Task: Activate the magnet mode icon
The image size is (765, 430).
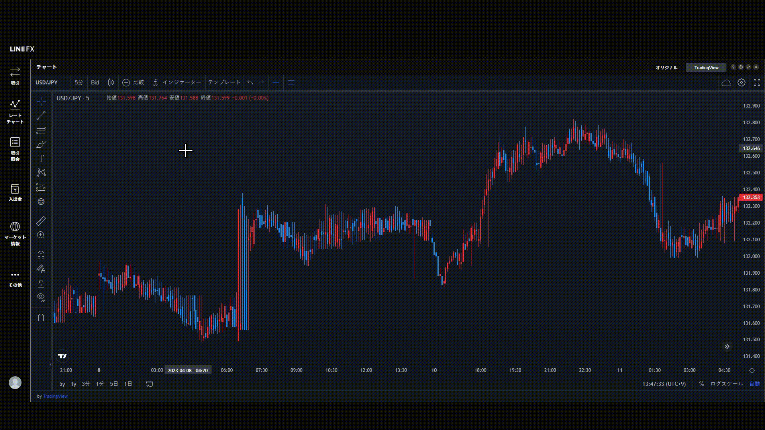Action: click(41, 255)
